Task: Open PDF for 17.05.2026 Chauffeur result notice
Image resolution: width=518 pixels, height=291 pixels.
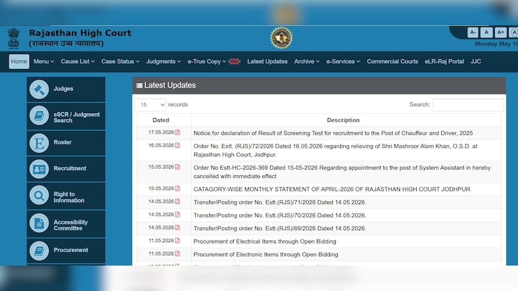Action: 178,132
